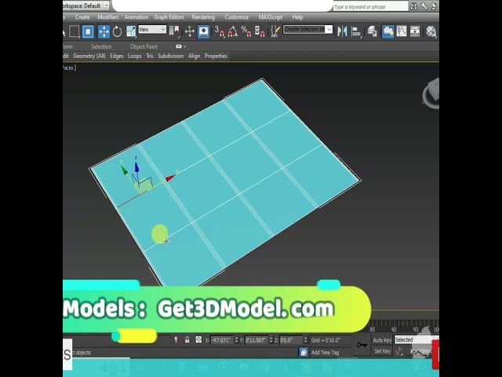Toggle the Angle Snap button
This screenshot has height=377, width=502.
coord(232,31)
